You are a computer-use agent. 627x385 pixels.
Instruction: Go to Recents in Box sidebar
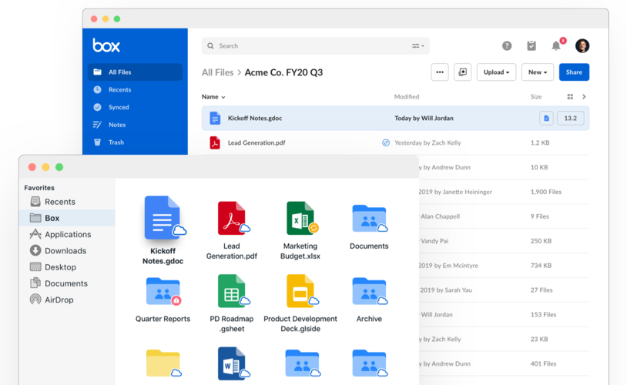[119, 90]
